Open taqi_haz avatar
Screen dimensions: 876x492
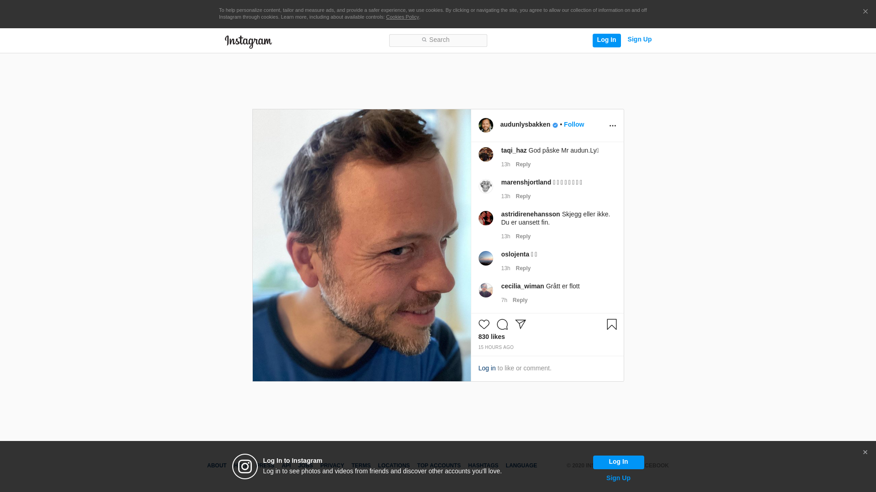485,154
